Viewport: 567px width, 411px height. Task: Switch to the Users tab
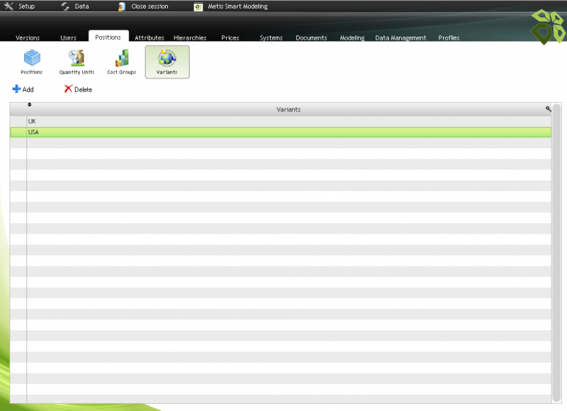click(x=68, y=38)
